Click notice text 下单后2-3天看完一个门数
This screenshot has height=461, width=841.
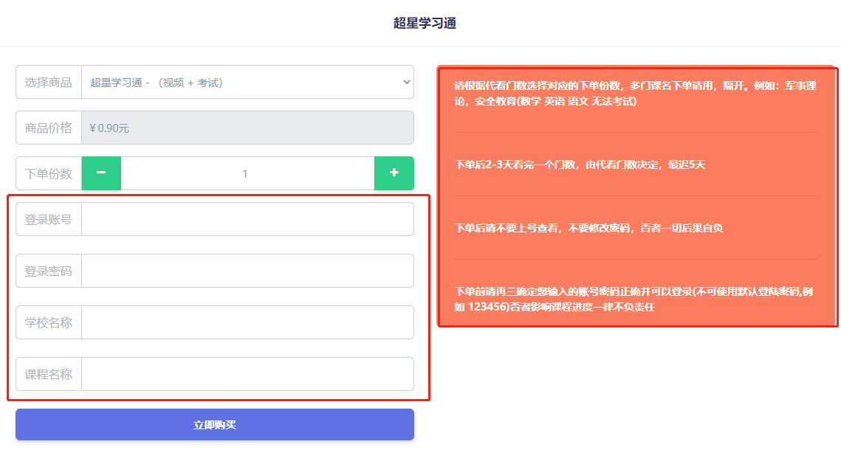point(580,164)
